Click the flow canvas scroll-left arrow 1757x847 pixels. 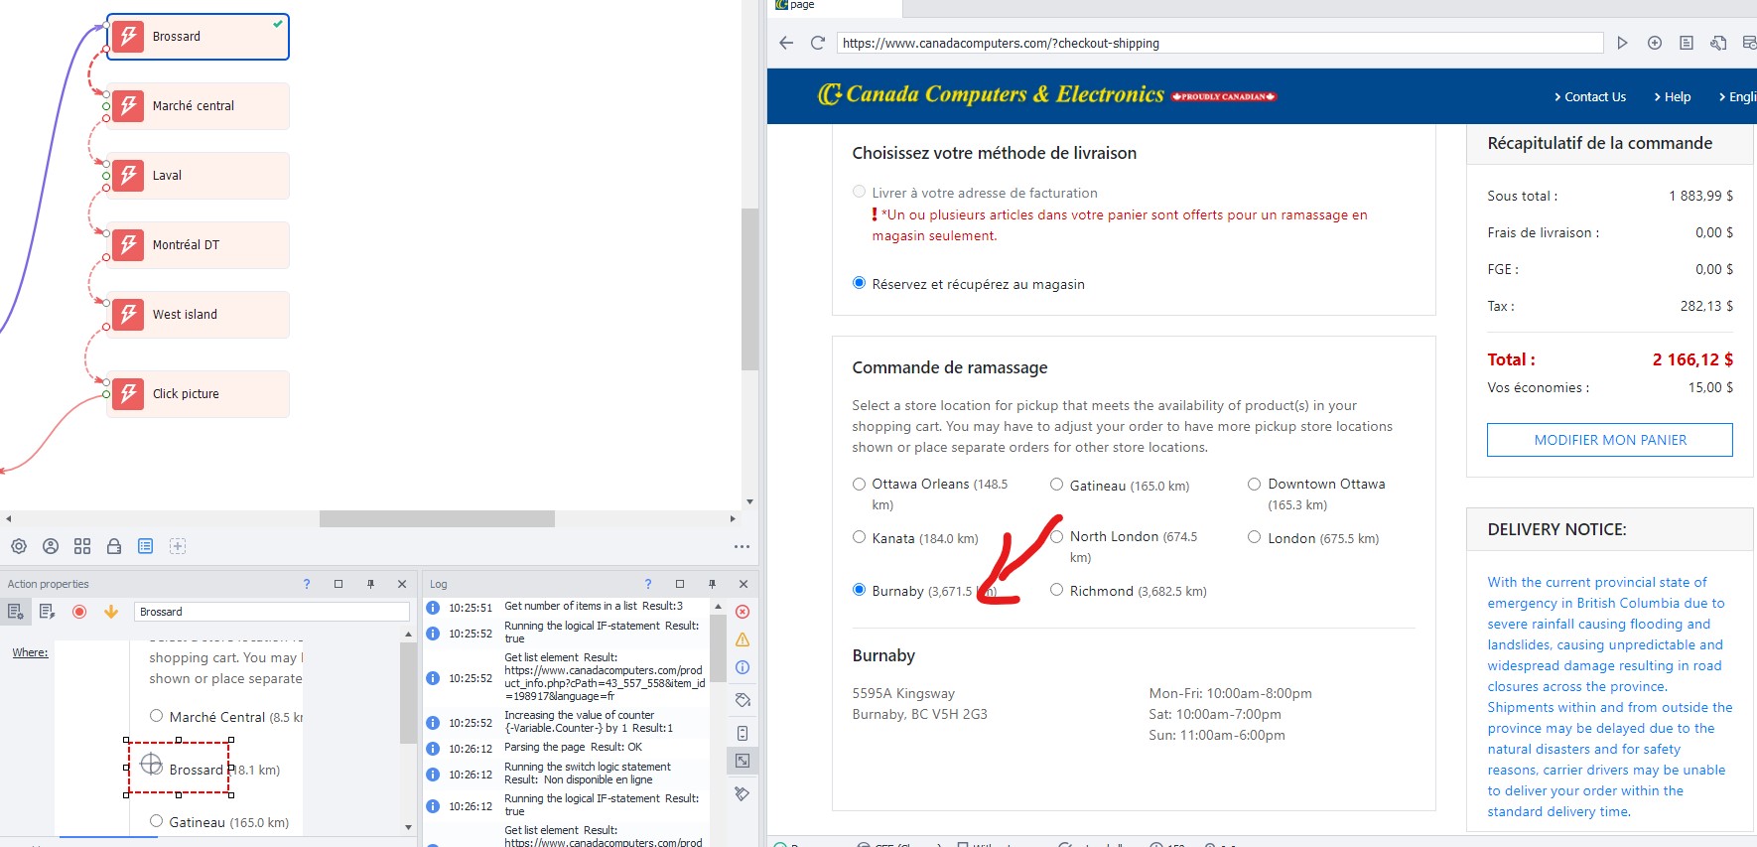click(8, 518)
